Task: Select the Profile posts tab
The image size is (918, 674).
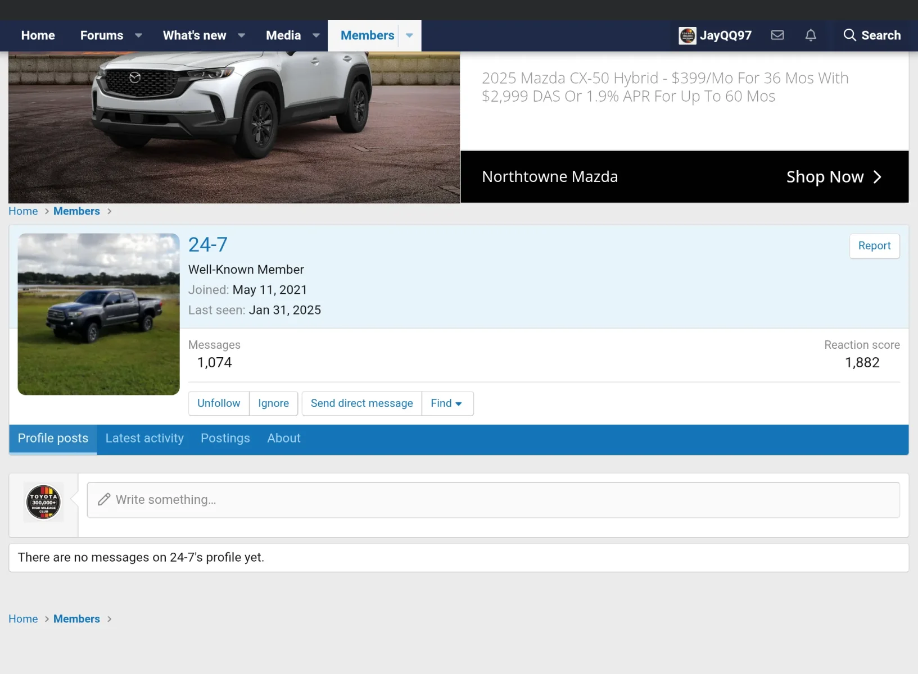Action: point(53,439)
